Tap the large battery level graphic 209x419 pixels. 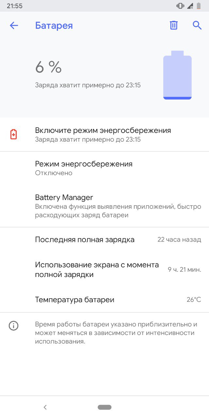click(177, 75)
